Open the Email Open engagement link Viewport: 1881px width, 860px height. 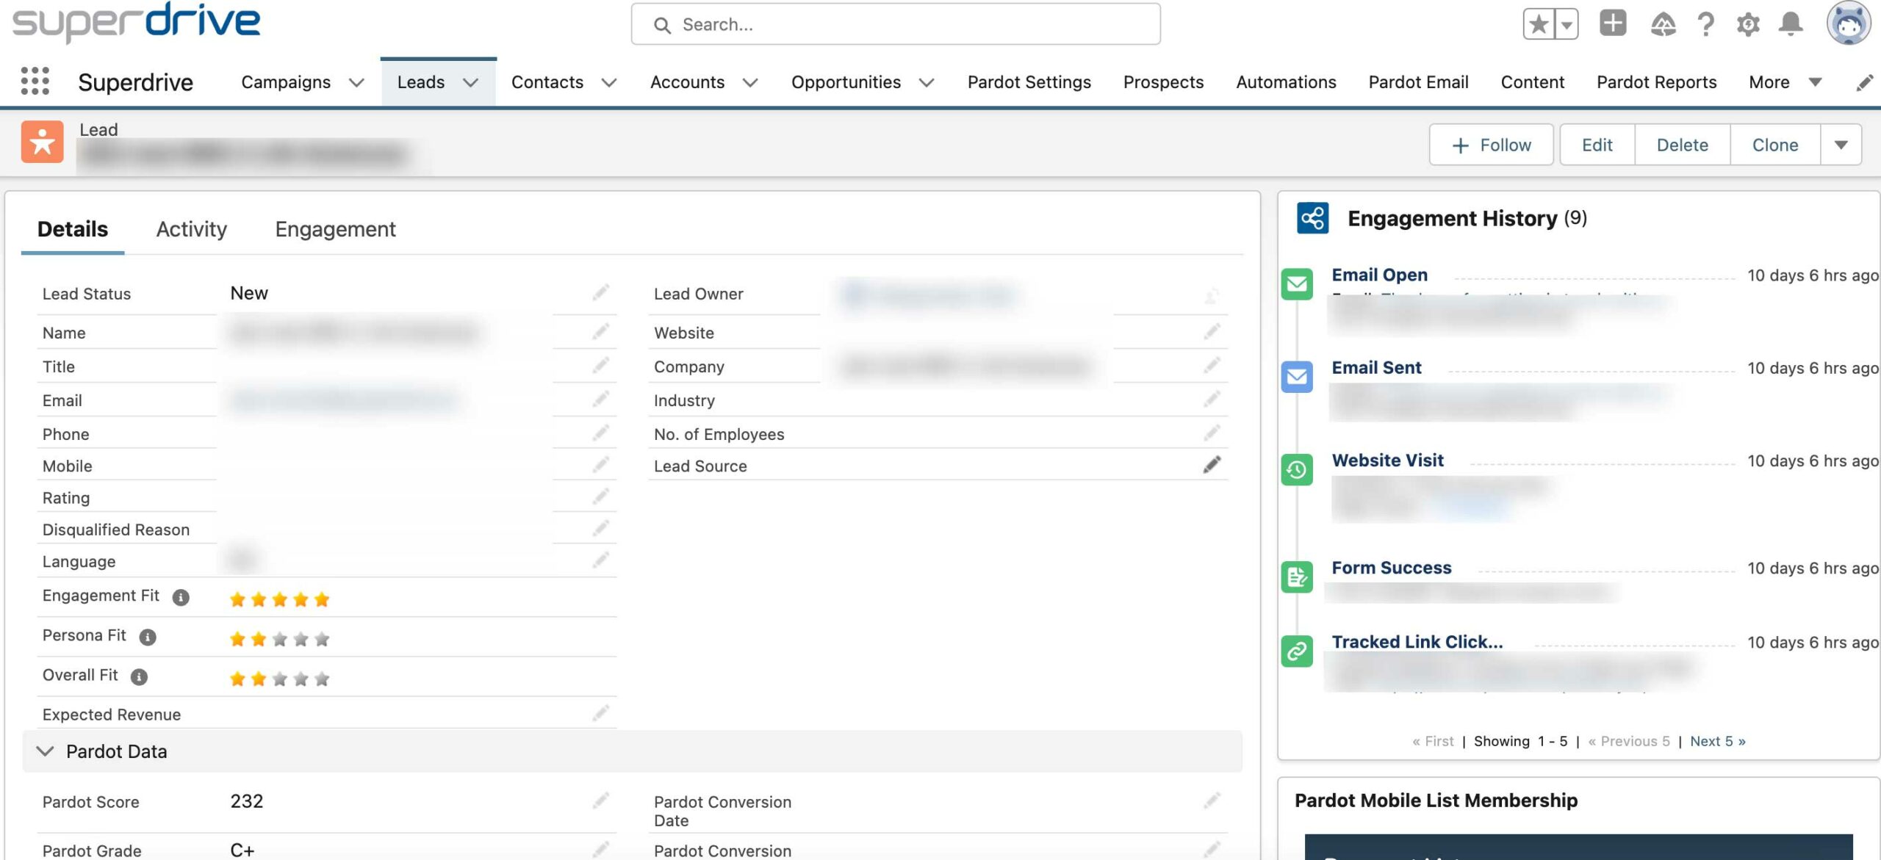(x=1379, y=275)
